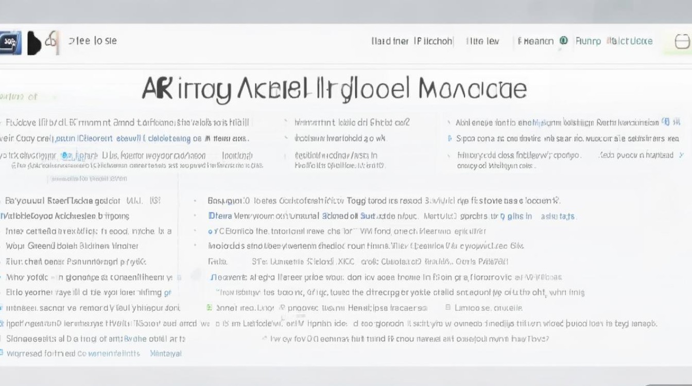Click the green circle icon next to "Runrp"

[x=564, y=41]
